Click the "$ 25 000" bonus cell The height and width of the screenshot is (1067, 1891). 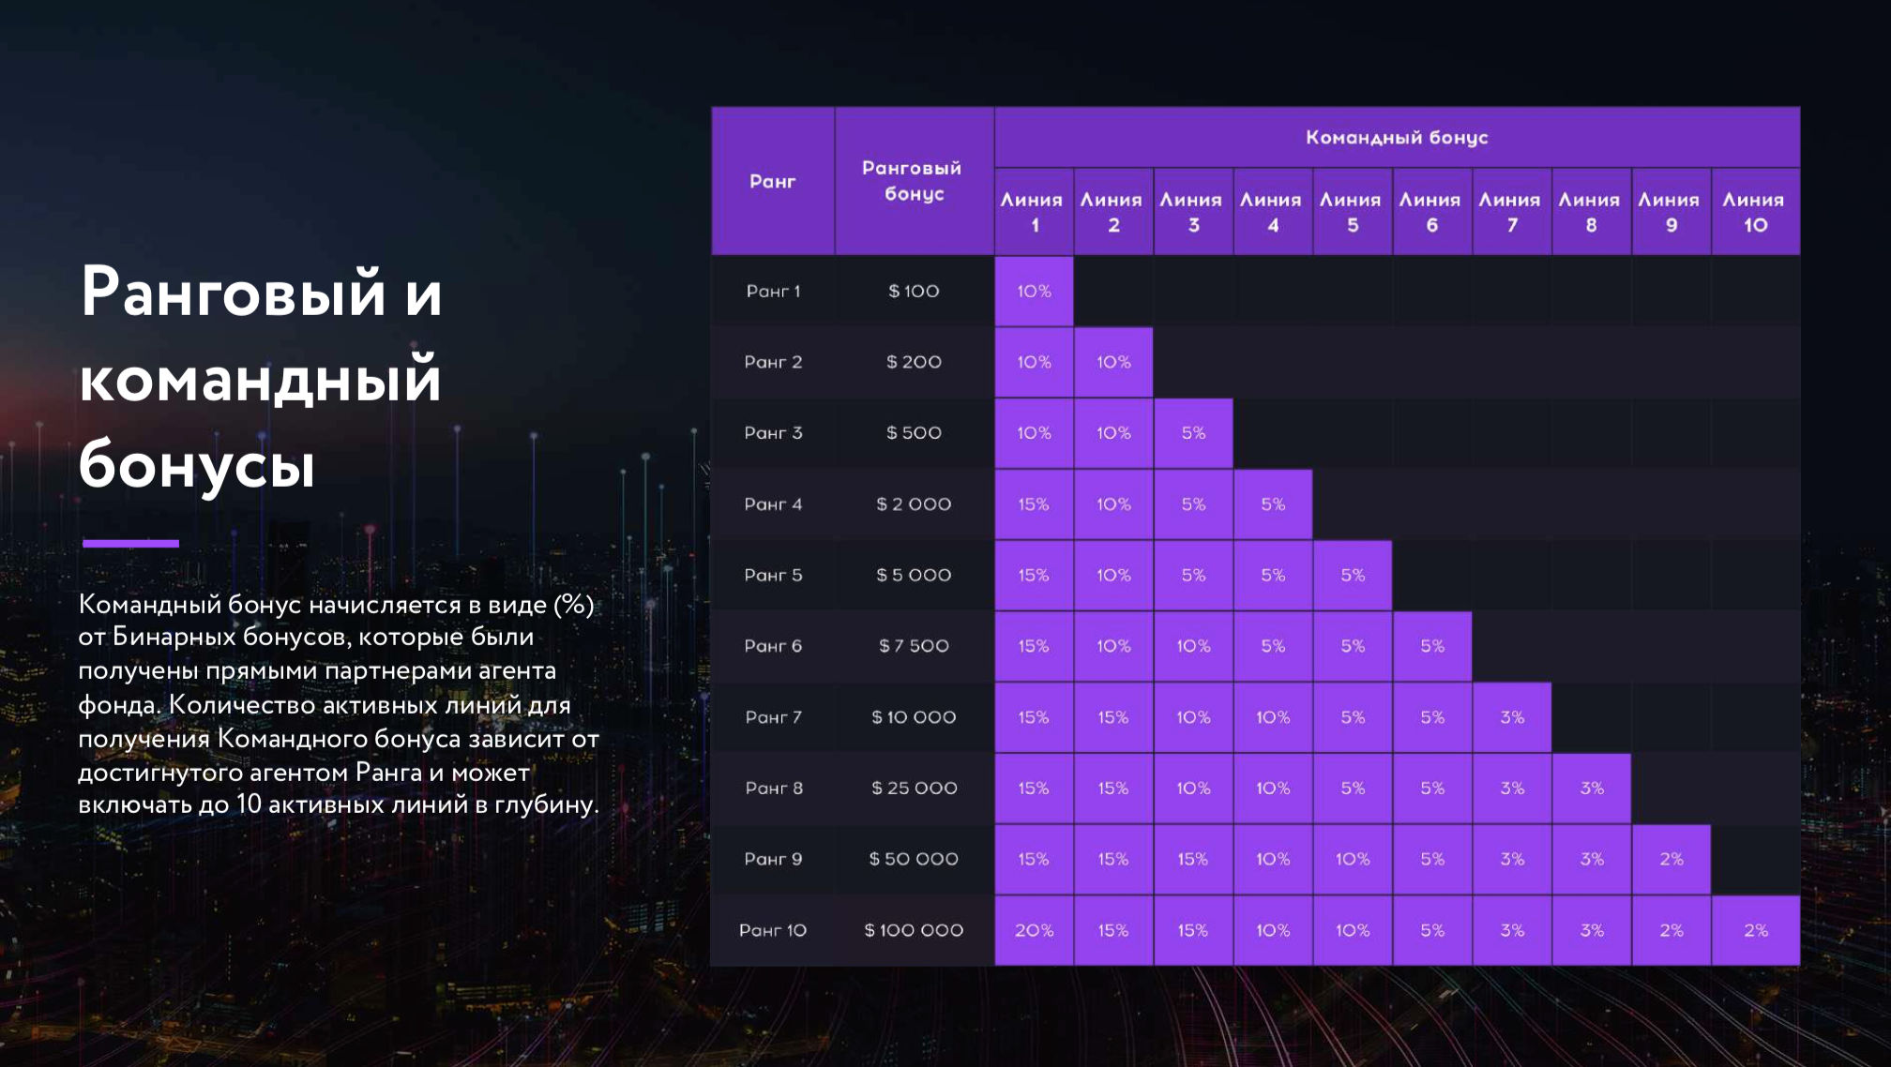914,789
